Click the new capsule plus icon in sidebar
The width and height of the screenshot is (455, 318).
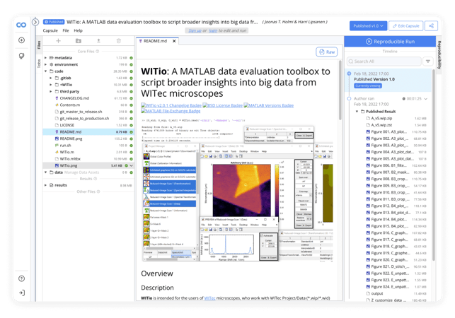point(21,40)
